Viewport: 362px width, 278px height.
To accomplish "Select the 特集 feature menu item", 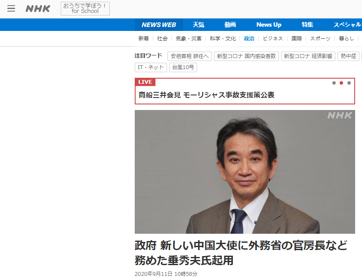I will pos(307,24).
